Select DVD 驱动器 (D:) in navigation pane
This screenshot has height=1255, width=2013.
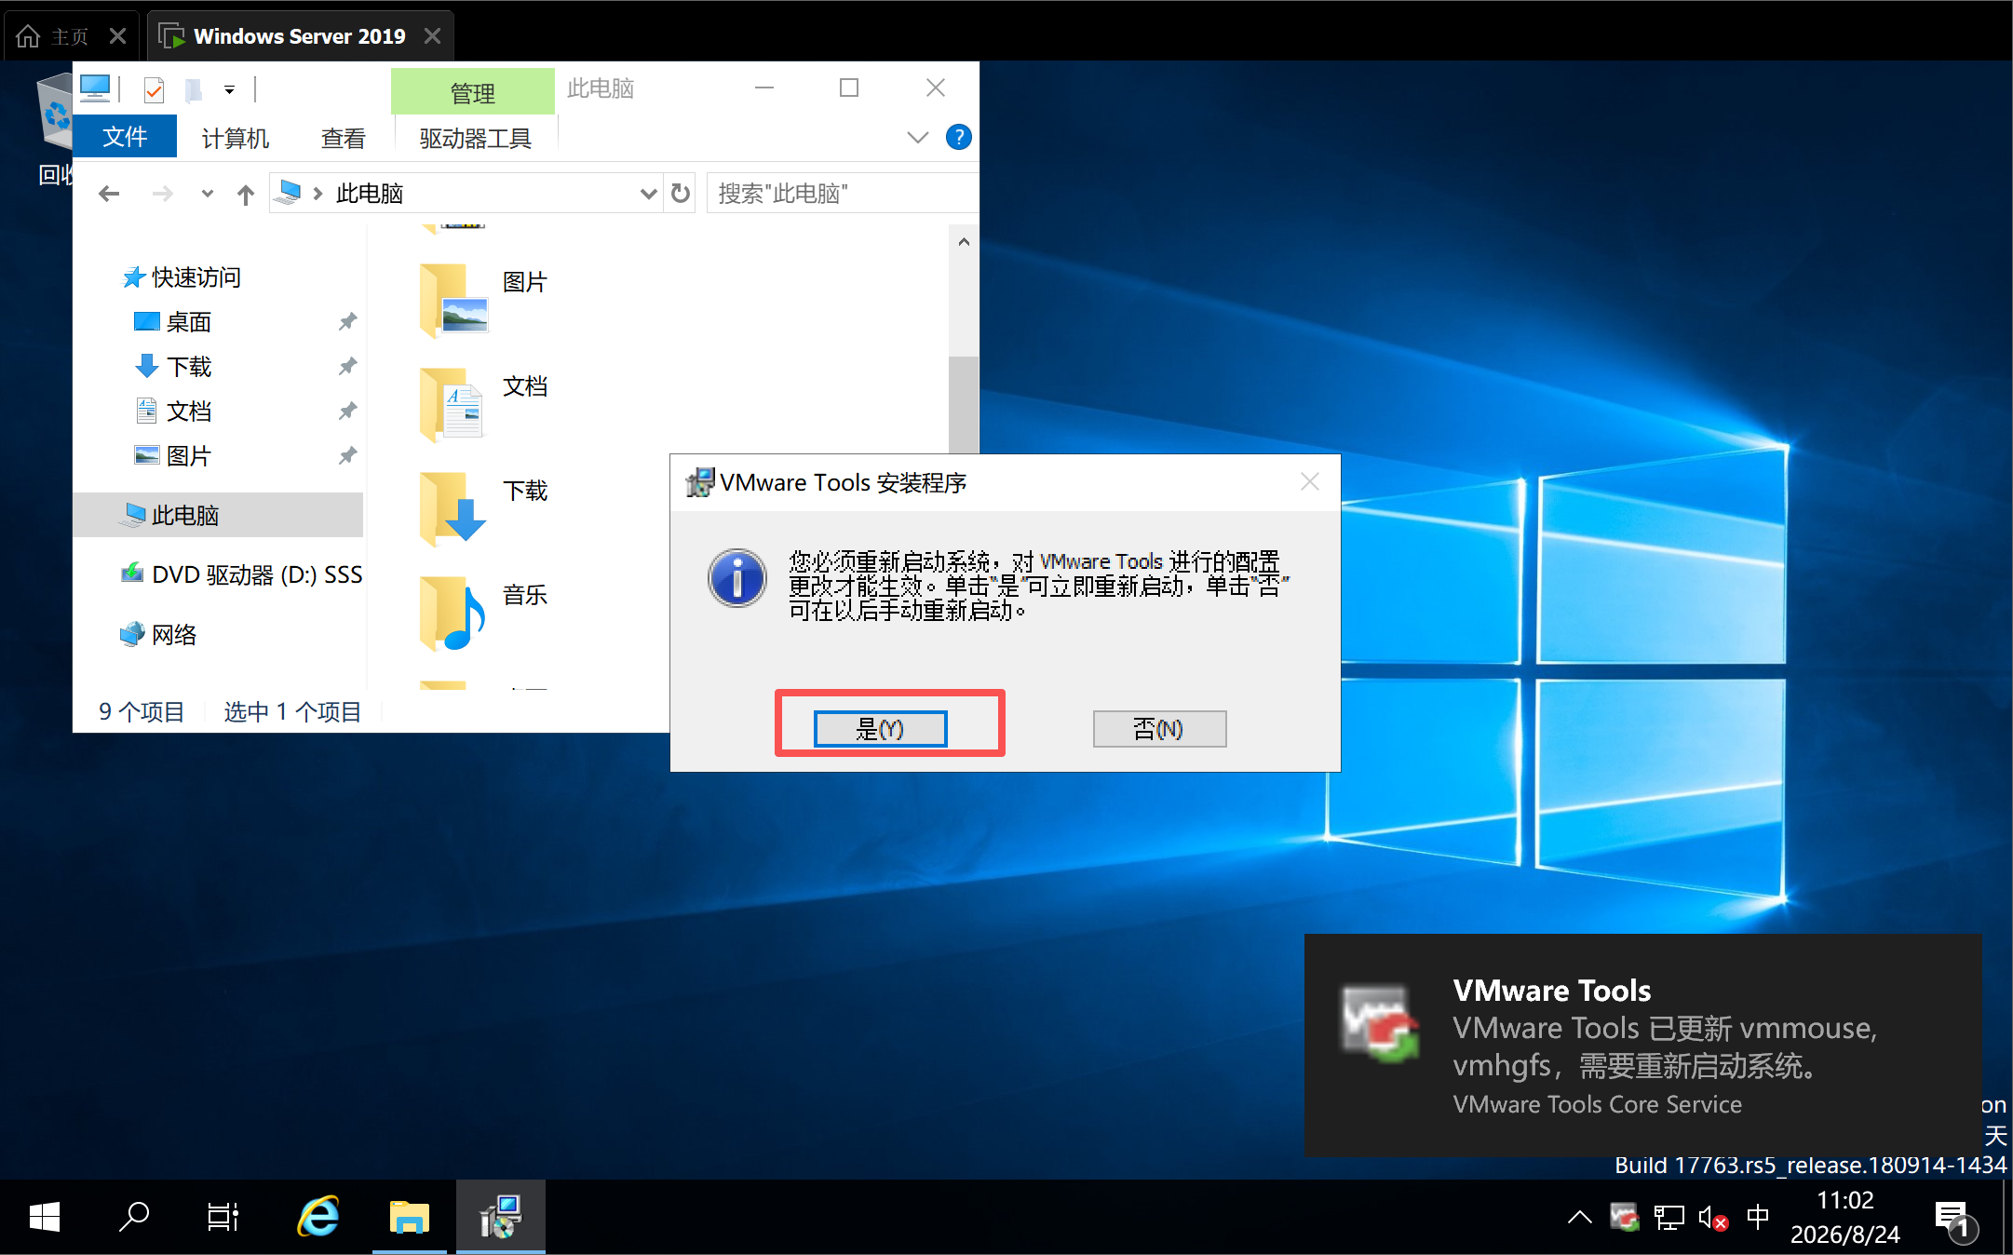click(x=242, y=574)
